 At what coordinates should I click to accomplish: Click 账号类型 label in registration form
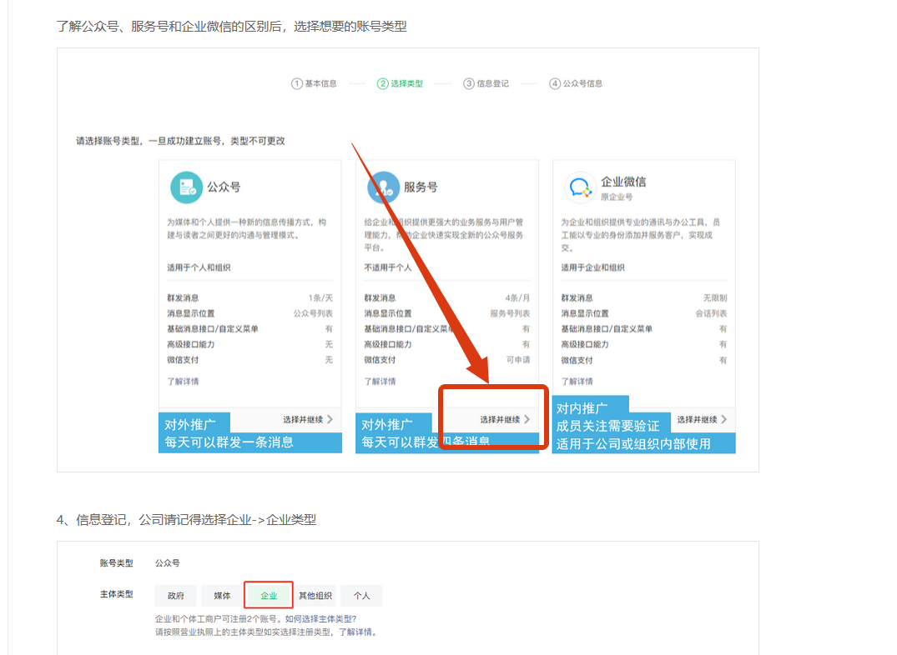pyautogui.click(x=116, y=563)
